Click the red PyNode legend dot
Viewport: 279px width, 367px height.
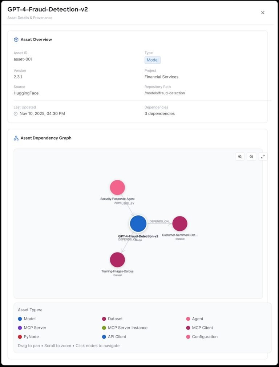[x=20, y=337]
